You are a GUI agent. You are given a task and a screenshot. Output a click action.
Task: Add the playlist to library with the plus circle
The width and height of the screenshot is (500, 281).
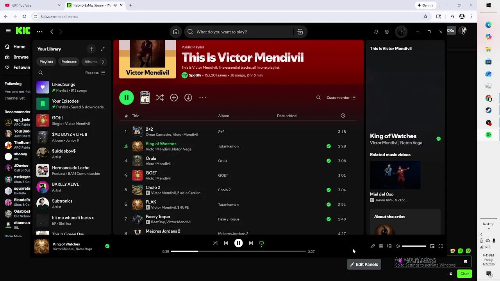tap(174, 98)
